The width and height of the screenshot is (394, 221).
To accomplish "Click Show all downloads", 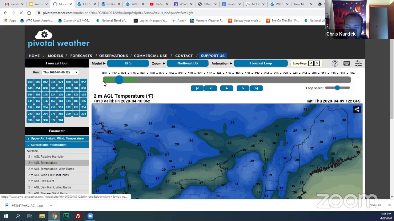I will pyautogui.click(x=375, y=205).
